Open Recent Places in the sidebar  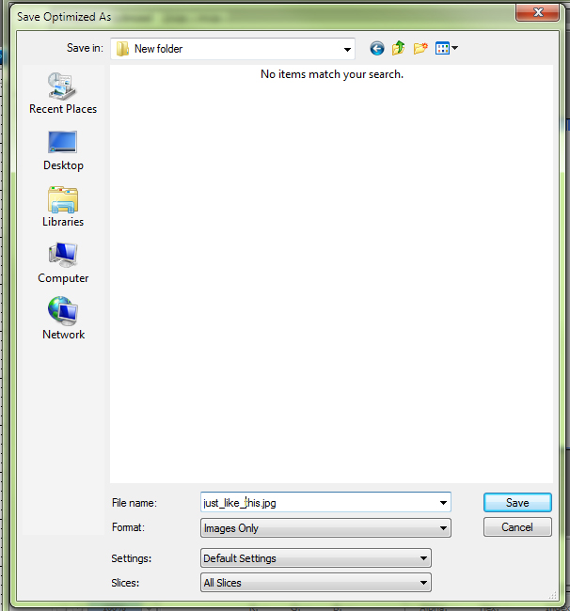63,93
